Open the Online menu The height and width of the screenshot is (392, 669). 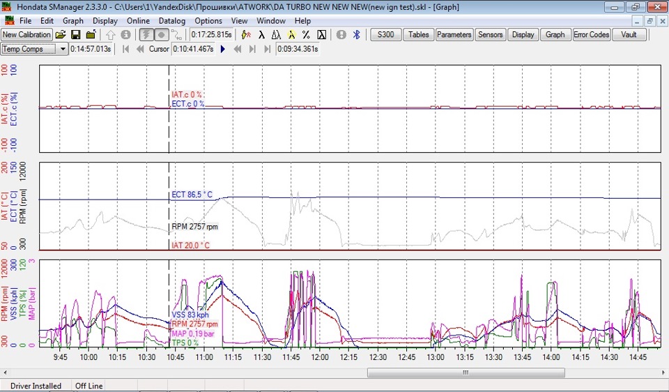coord(138,20)
